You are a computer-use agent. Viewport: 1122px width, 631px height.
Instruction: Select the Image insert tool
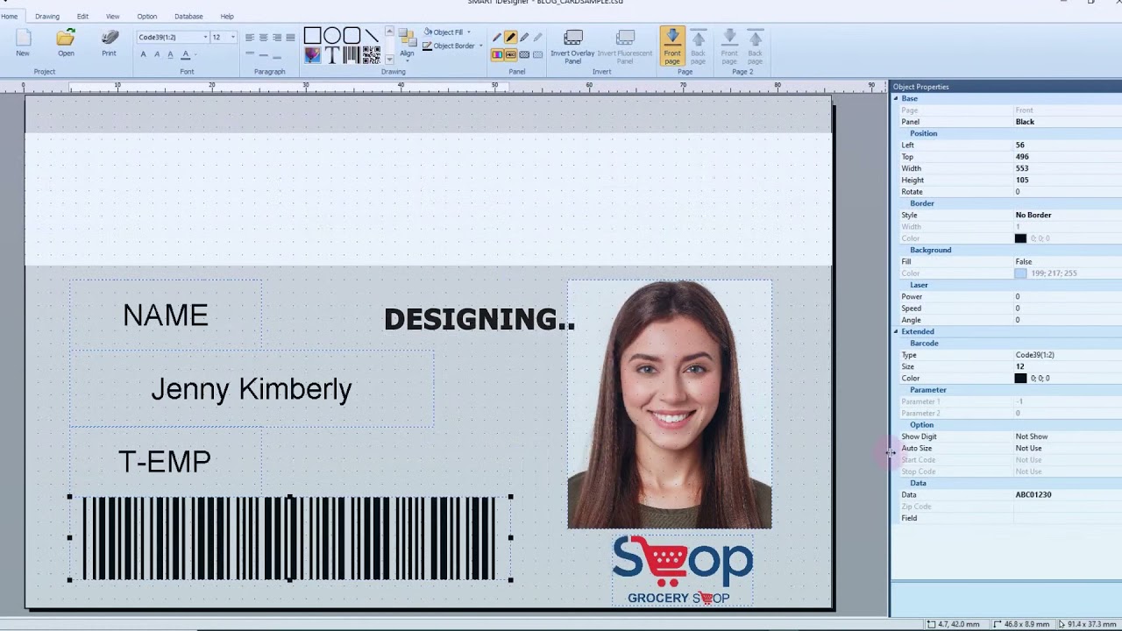click(312, 55)
